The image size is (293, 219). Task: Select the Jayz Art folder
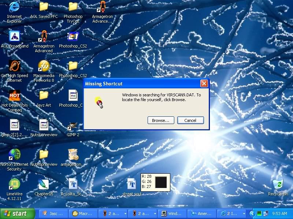[x=44, y=96]
